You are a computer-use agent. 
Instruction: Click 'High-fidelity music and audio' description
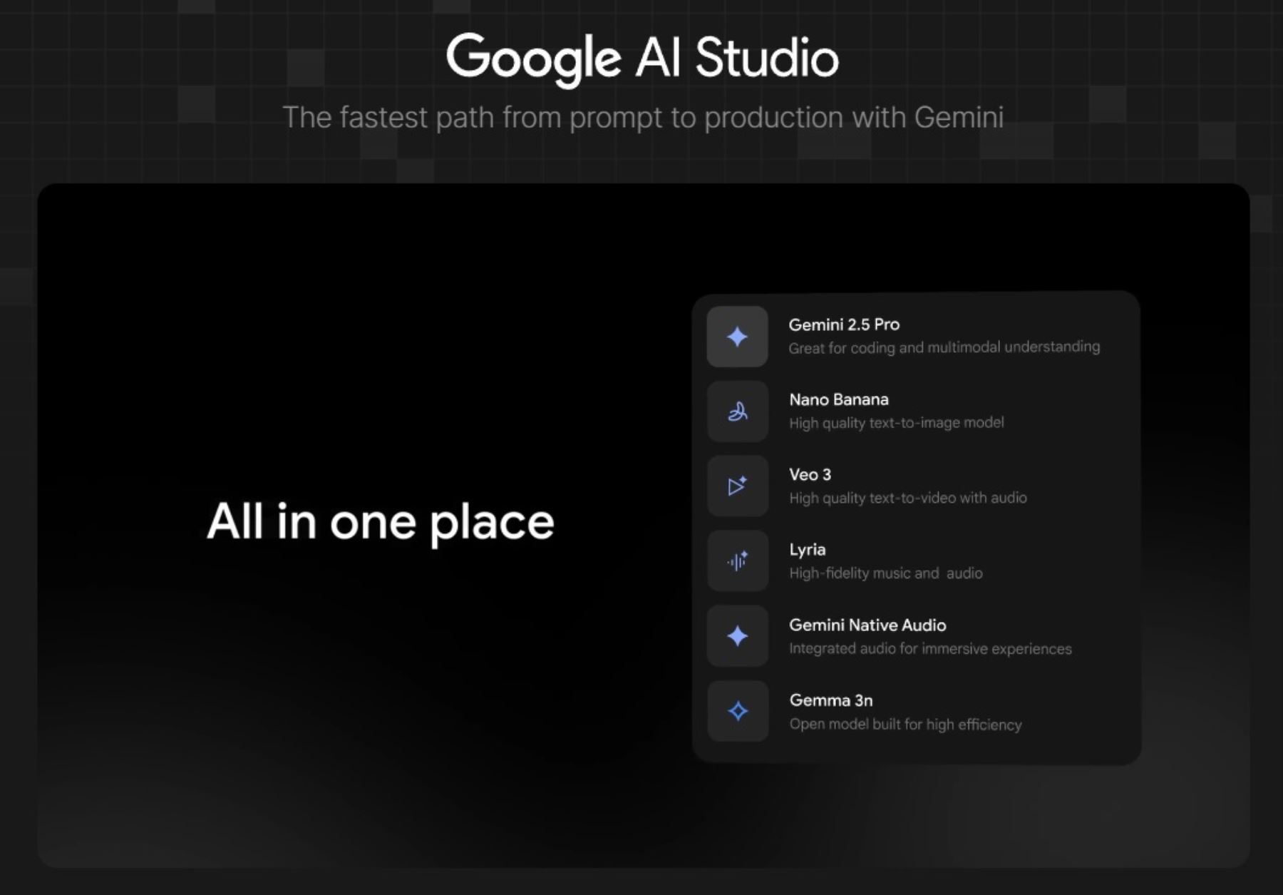pos(885,573)
